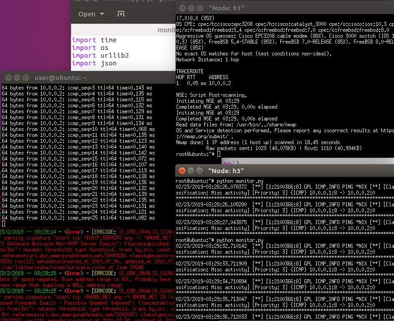Click the 03:29:14 Error line in suricata log

point(87,232)
